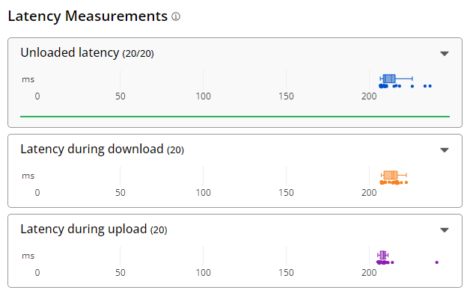Click the orange download latency box plot
The width and height of the screenshot is (470, 299).
coord(390,175)
